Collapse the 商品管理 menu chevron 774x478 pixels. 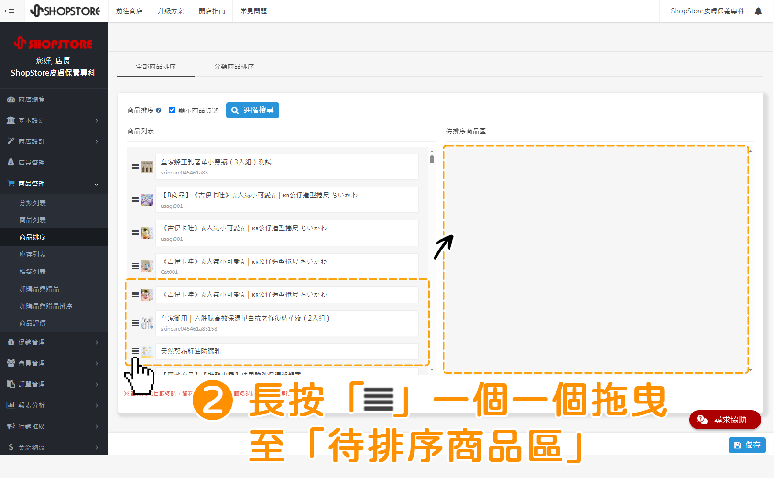click(x=97, y=184)
